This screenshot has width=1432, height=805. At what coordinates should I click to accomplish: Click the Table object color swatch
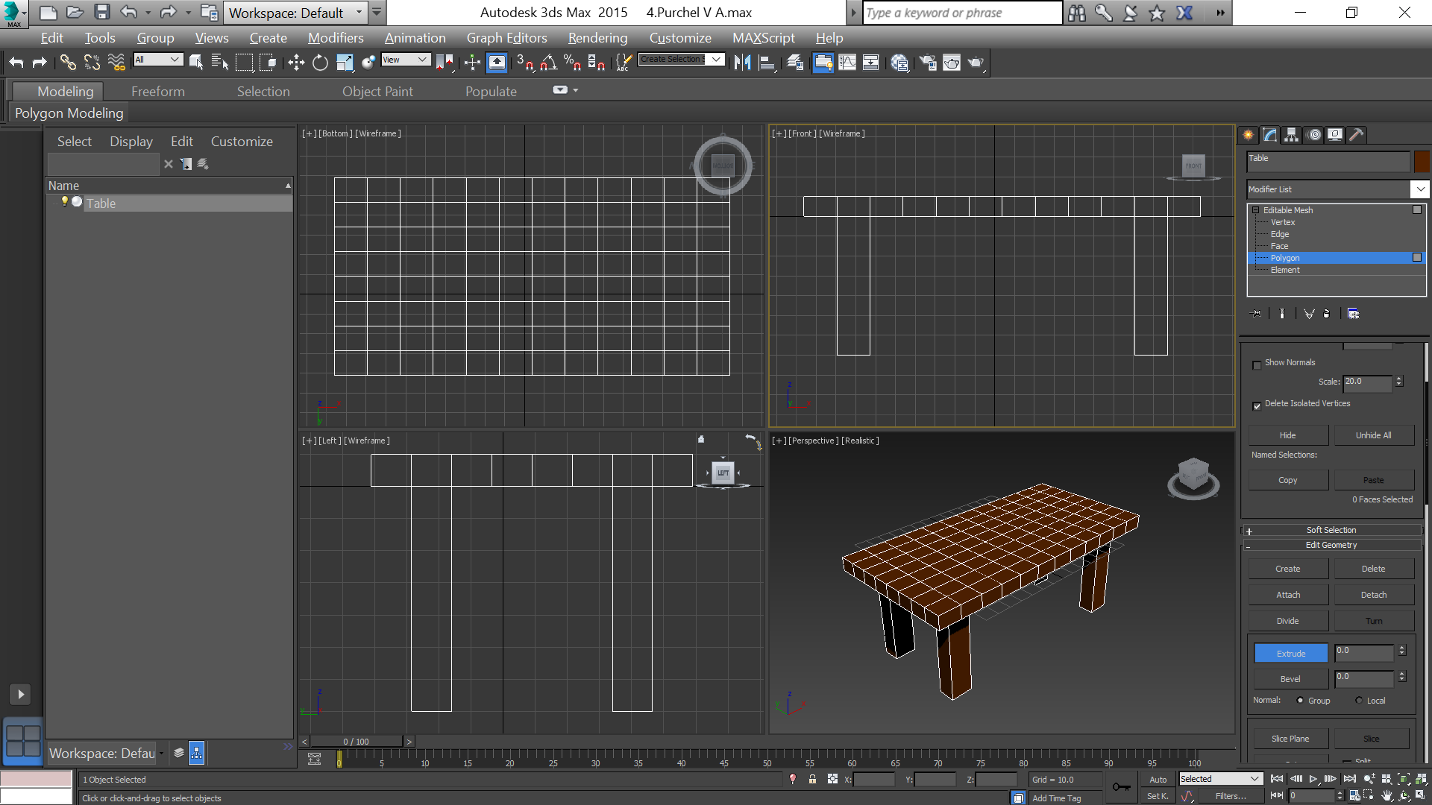point(1422,162)
